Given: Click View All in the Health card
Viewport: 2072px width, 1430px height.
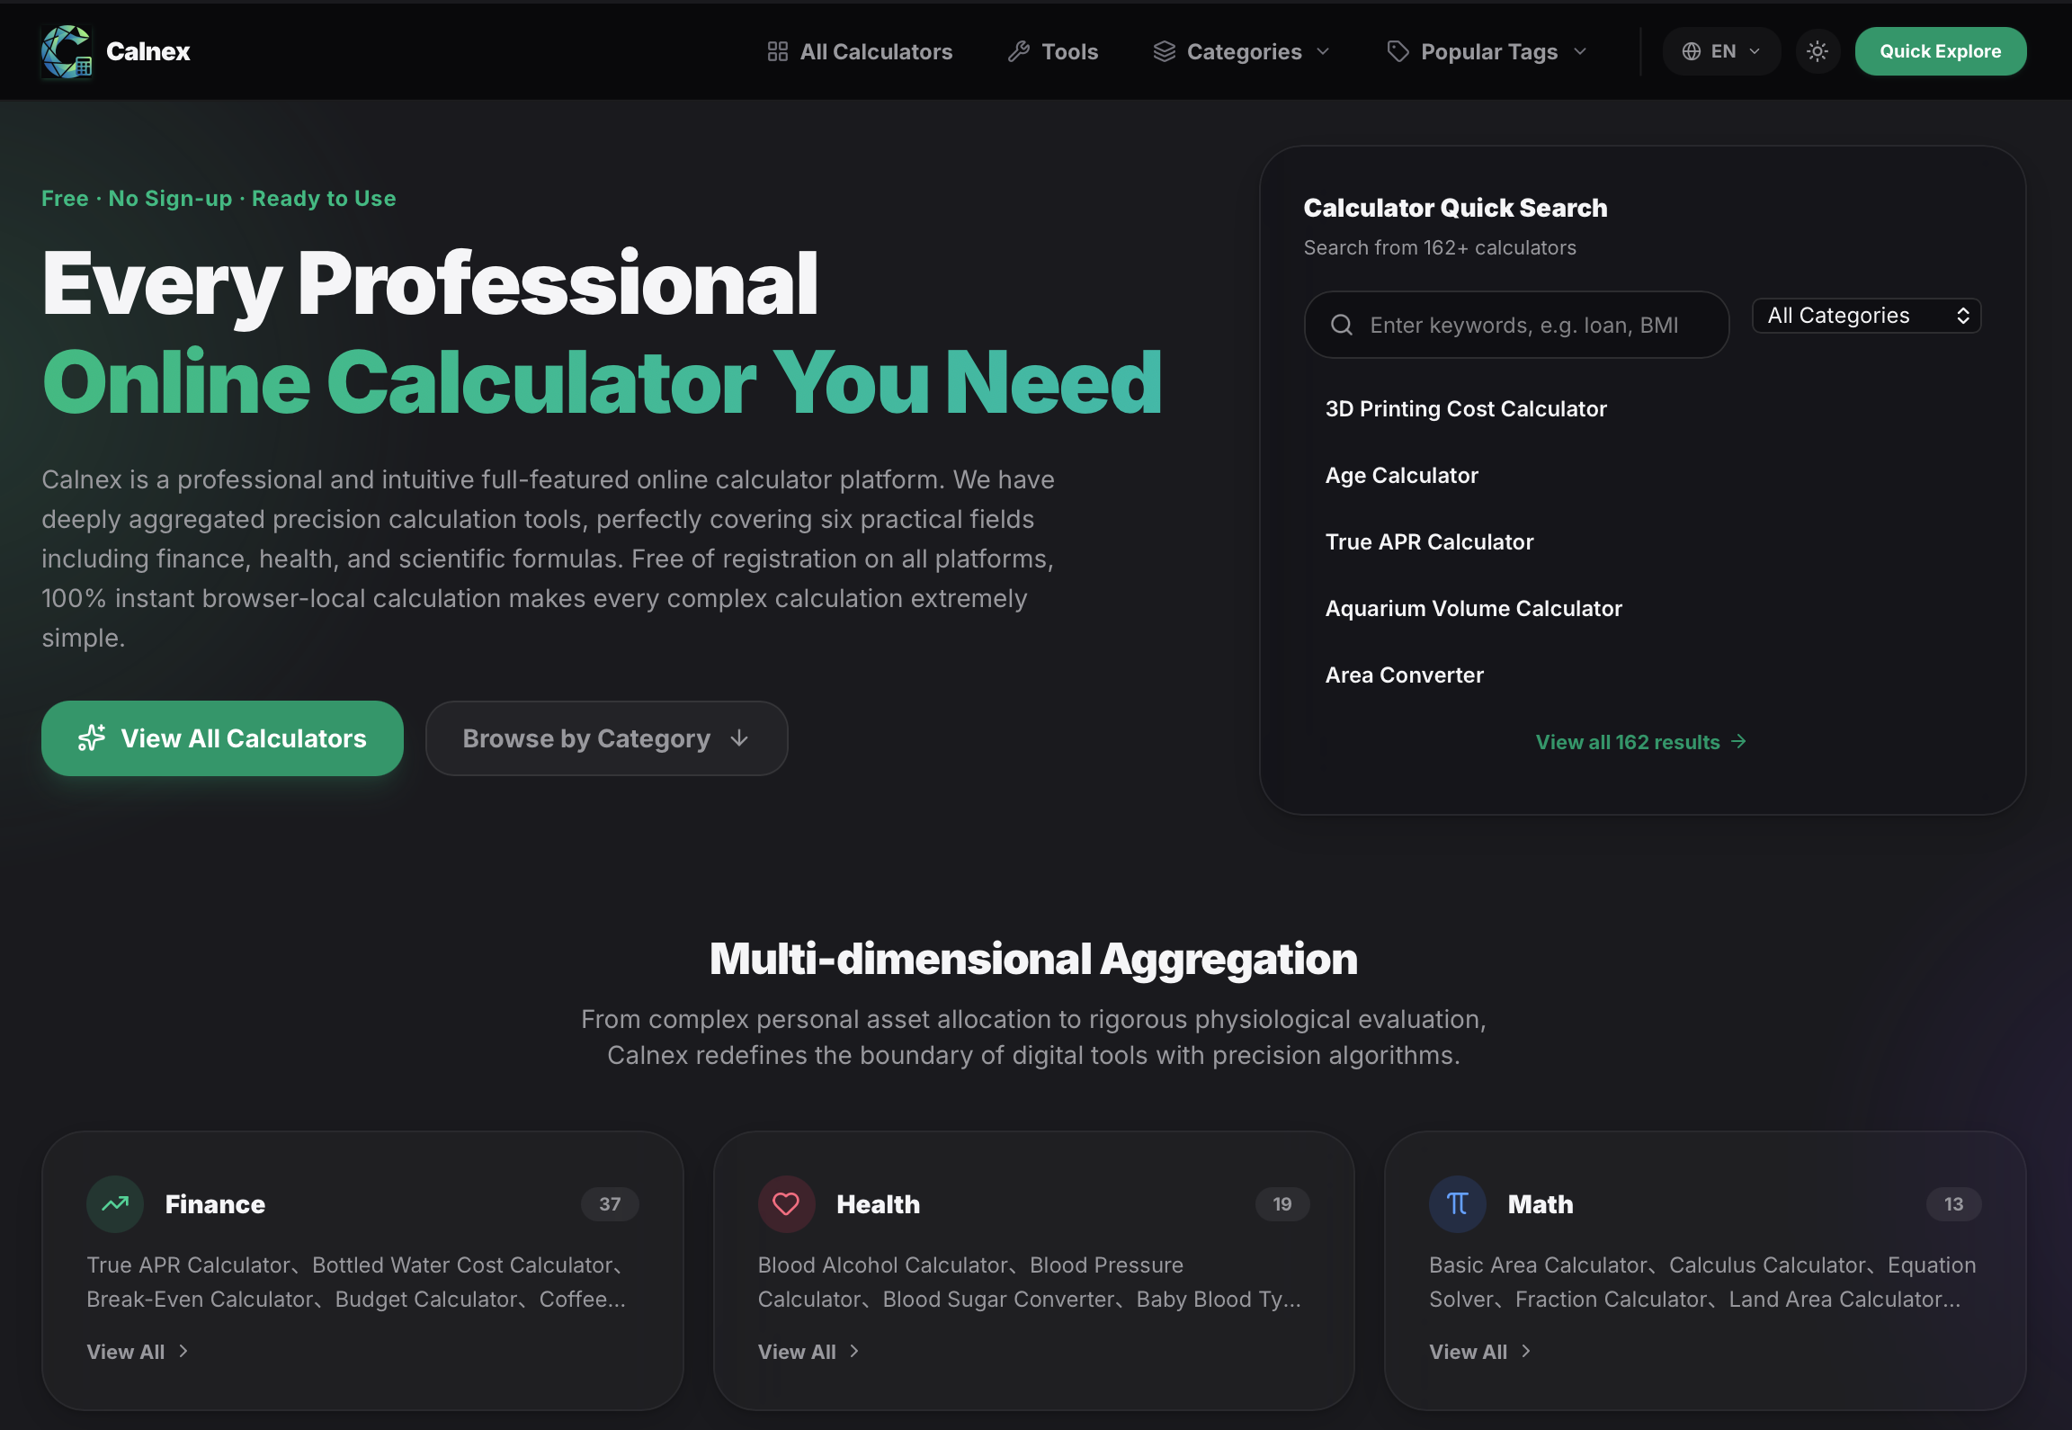Looking at the screenshot, I should (x=808, y=1352).
